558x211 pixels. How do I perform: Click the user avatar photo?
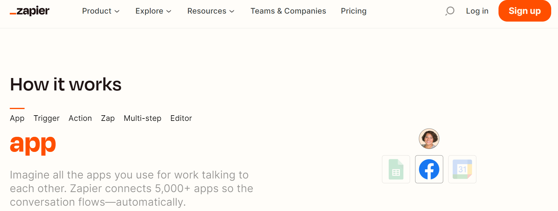click(x=429, y=139)
